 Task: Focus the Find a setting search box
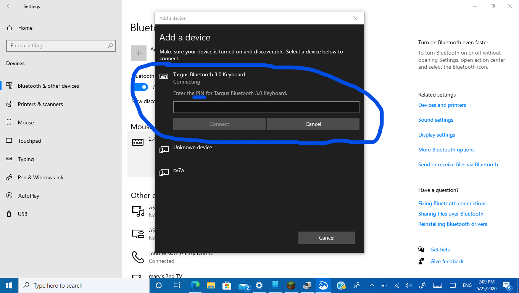click(x=61, y=45)
